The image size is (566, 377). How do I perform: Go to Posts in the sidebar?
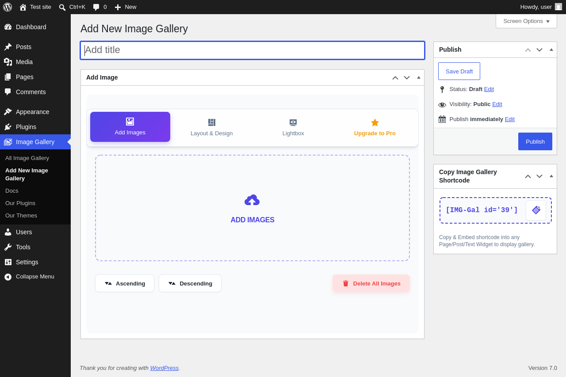[35, 47]
